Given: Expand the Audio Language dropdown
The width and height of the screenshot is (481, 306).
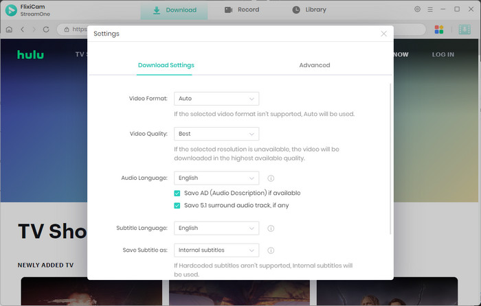Looking at the screenshot, I should (x=216, y=178).
